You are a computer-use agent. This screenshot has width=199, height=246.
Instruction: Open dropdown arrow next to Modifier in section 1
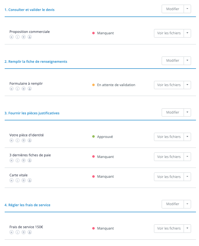(x=187, y=9)
